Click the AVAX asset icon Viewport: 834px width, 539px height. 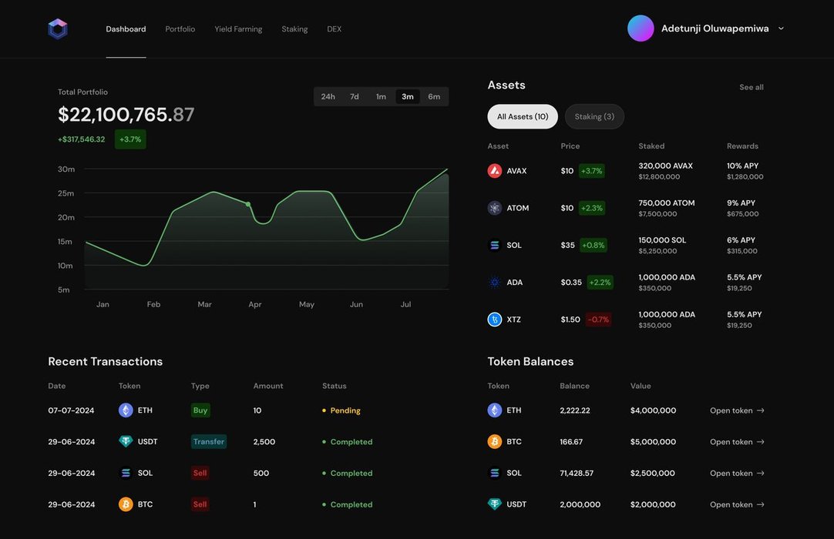click(x=495, y=171)
